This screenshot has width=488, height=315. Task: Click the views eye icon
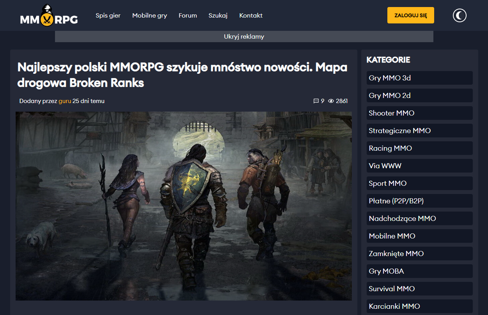click(x=331, y=101)
